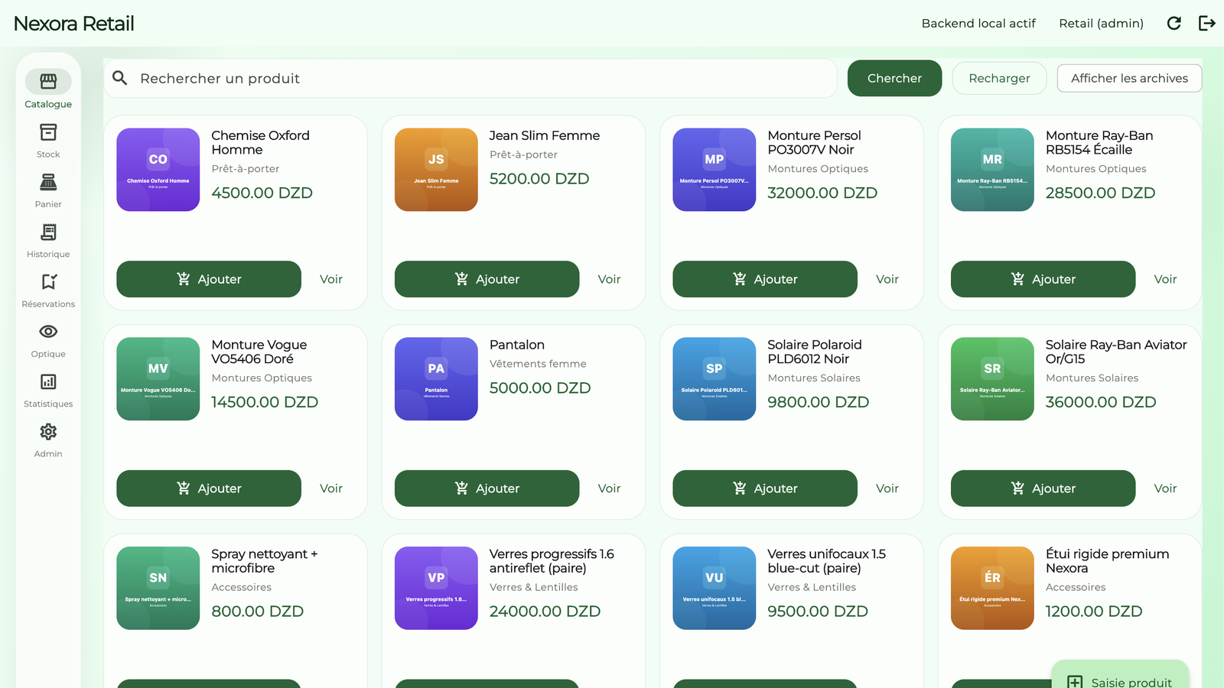Click the Saisie produit floating button
Image resolution: width=1224 pixels, height=688 pixels.
(x=1120, y=675)
